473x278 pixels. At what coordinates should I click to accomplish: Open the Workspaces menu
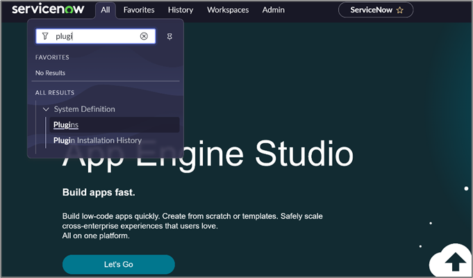click(x=228, y=10)
